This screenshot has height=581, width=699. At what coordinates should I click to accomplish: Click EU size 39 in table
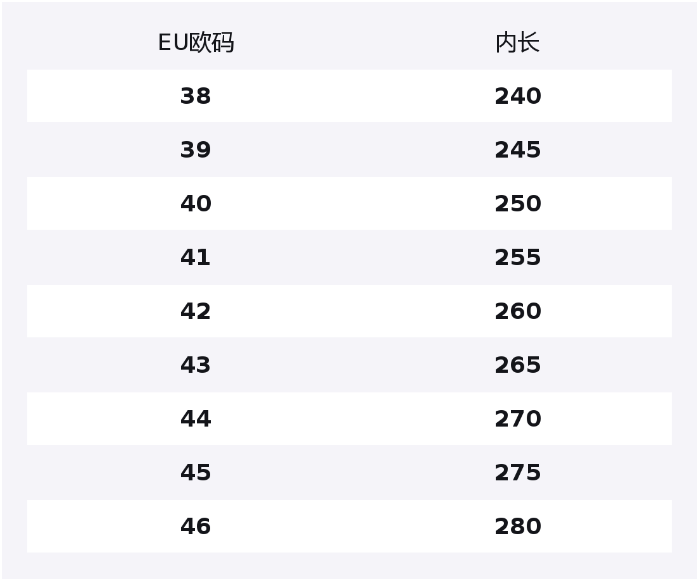click(x=196, y=150)
